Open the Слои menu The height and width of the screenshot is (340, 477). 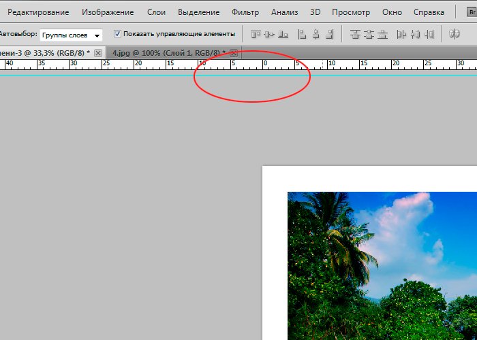[156, 12]
